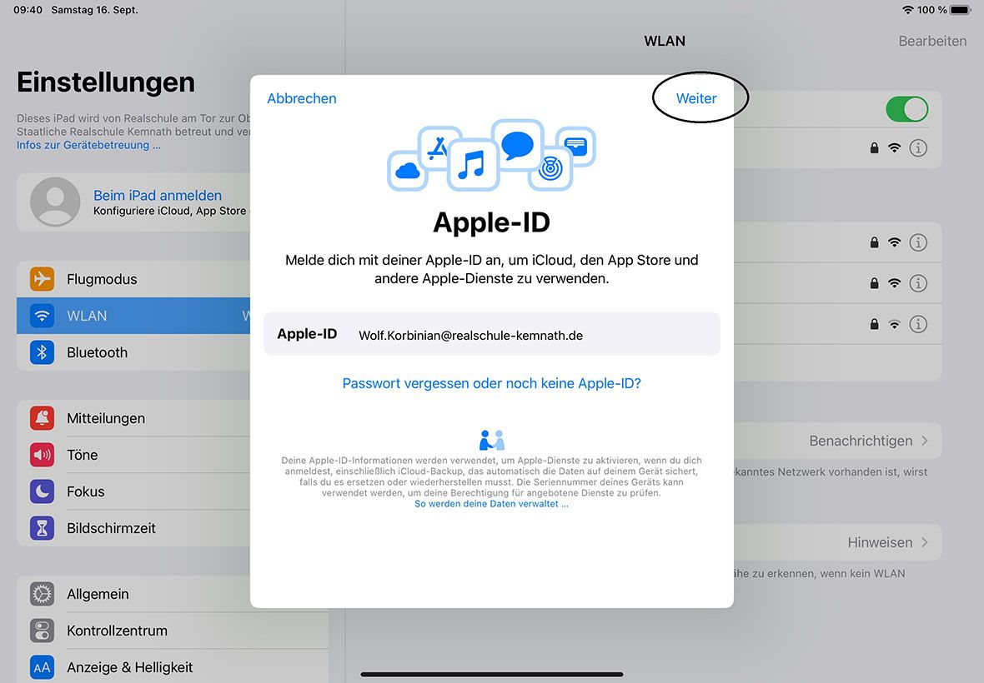This screenshot has width=984, height=683.
Task: Select WLAN in the settings sidebar
Action: tap(133, 316)
